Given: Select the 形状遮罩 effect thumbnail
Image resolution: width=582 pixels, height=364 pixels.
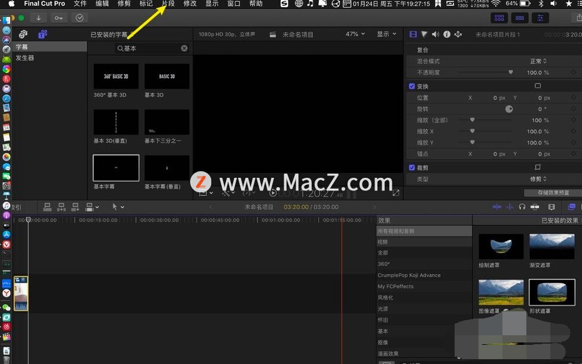Looking at the screenshot, I should pos(552,292).
